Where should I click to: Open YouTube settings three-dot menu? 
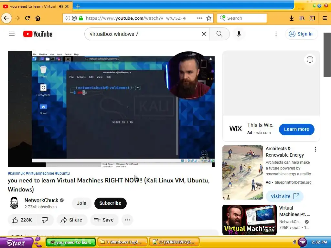[276, 34]
